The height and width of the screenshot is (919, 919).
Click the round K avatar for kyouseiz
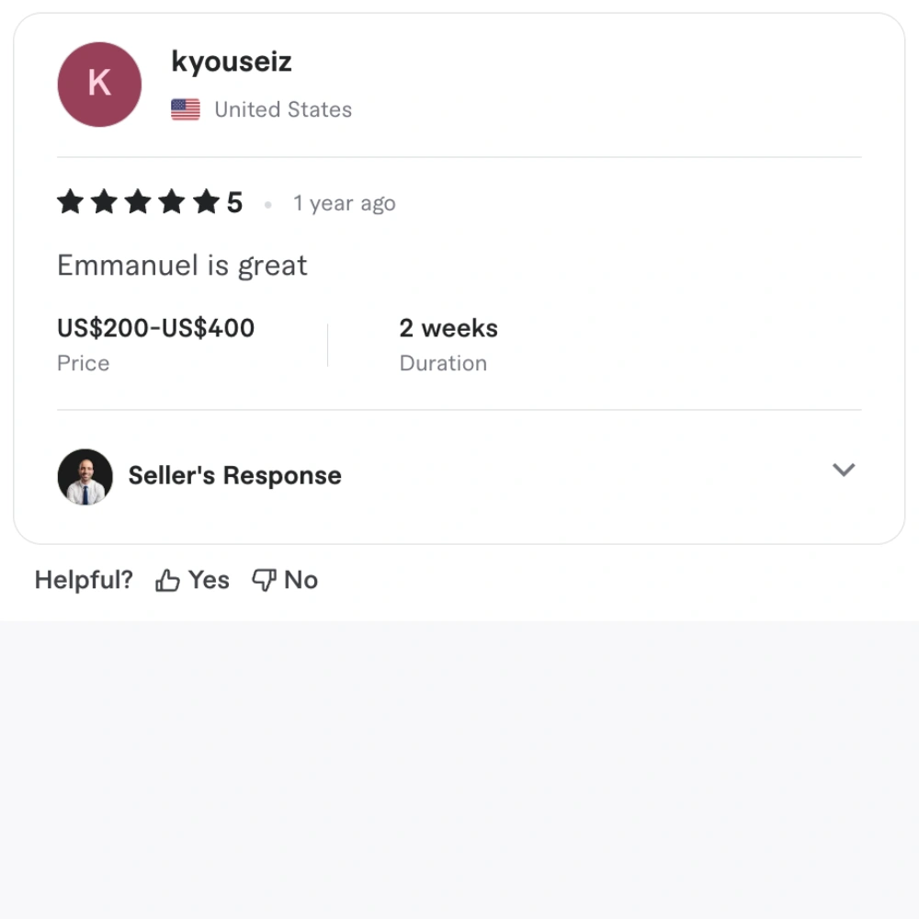coord(99,85)
